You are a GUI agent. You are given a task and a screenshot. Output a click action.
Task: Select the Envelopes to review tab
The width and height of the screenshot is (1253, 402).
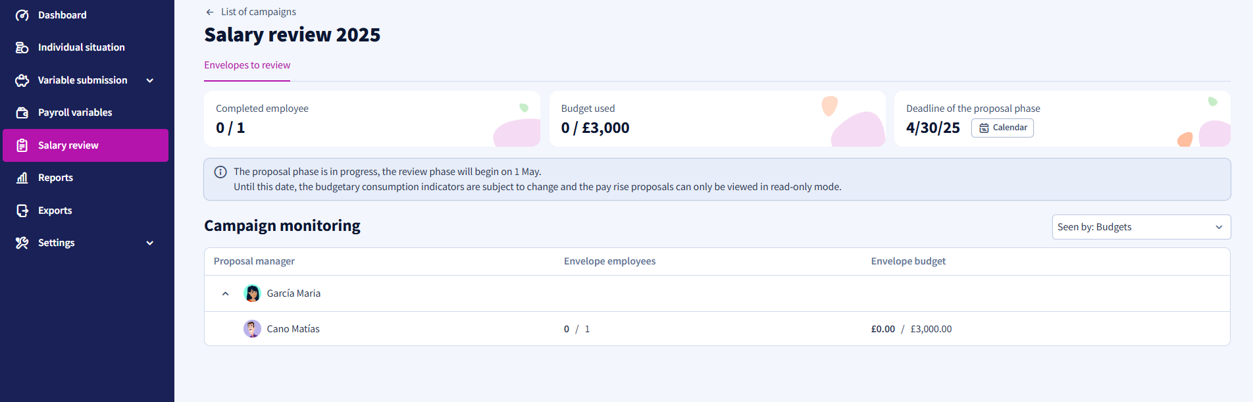click(x=247, y=65)
